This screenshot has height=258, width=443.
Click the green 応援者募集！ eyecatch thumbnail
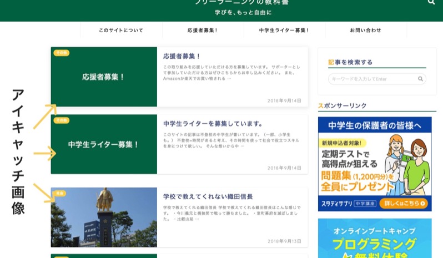click(104, 77)
